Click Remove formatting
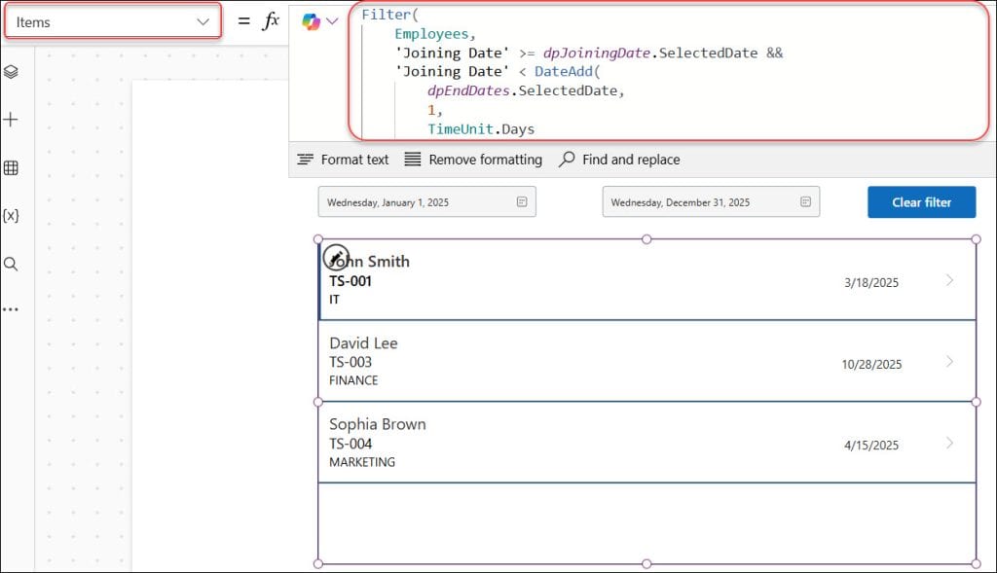This screenshot has width=997, height=573. 474,160
